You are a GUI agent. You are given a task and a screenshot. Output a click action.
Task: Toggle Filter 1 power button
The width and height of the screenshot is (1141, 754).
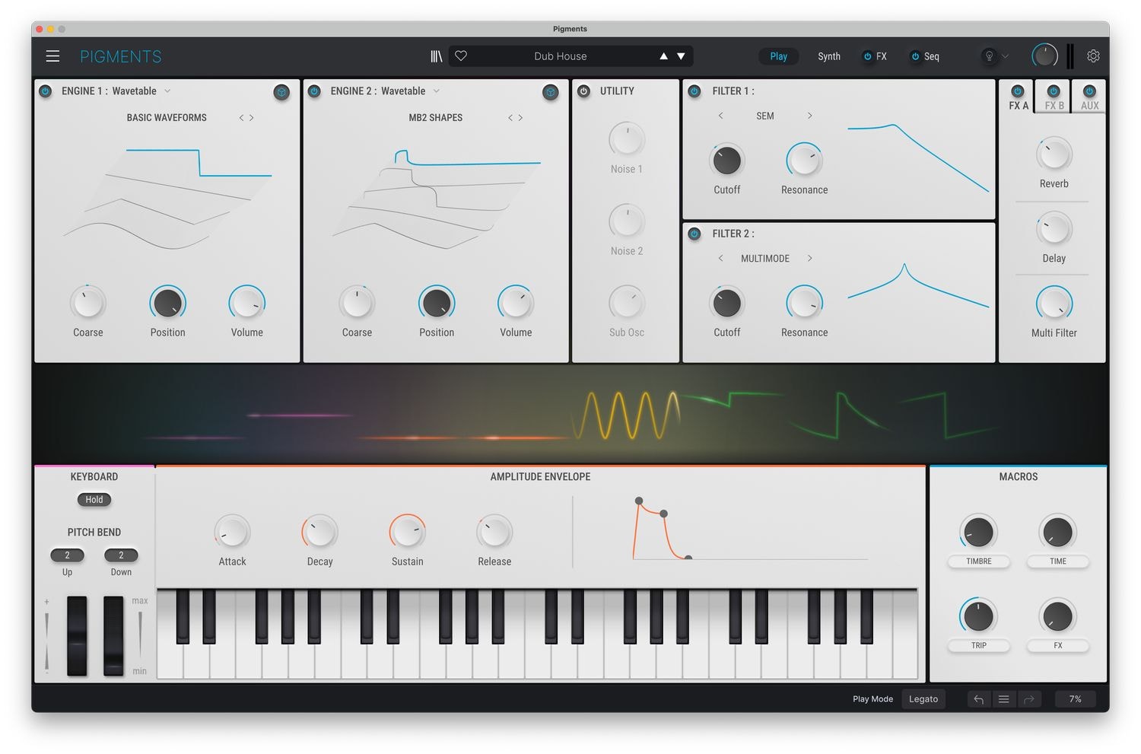694,91
